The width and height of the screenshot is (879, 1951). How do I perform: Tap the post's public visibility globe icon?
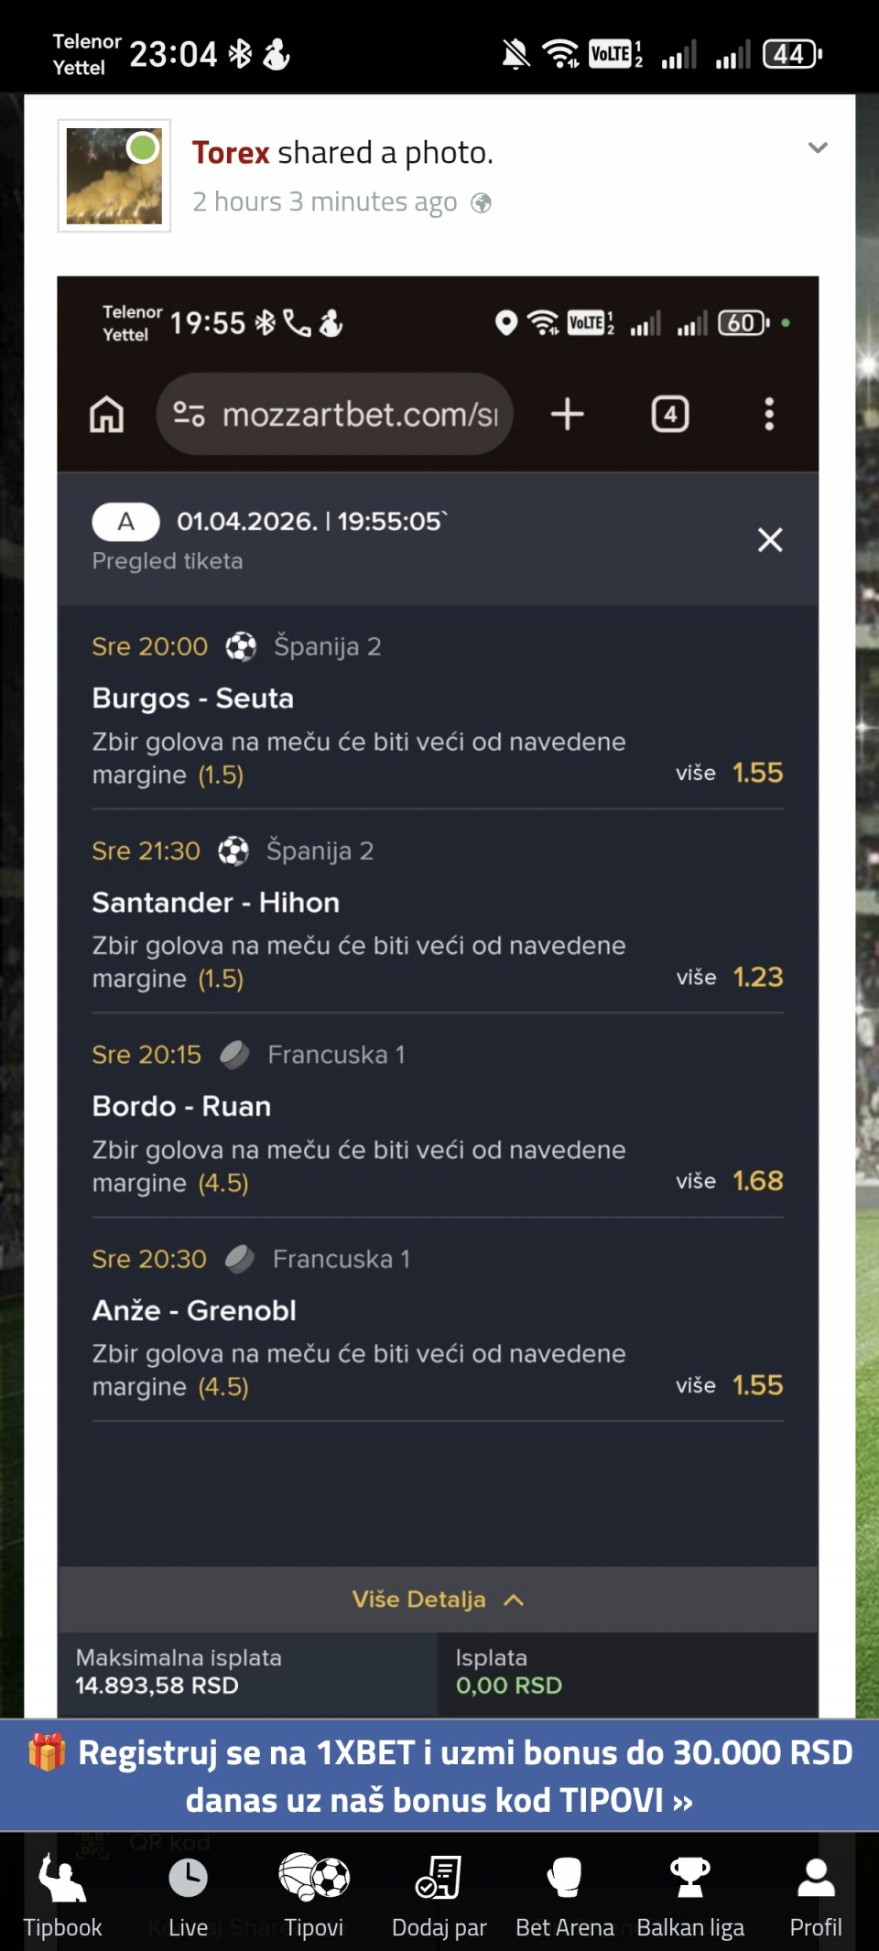click(x=482, y=203)
